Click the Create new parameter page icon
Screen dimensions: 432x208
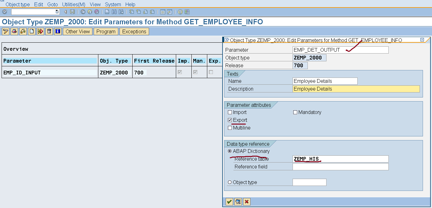coord(32,31)
